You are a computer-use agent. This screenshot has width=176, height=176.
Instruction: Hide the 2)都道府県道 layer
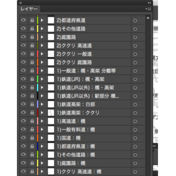pyautogui.click(x=23, y=20)
